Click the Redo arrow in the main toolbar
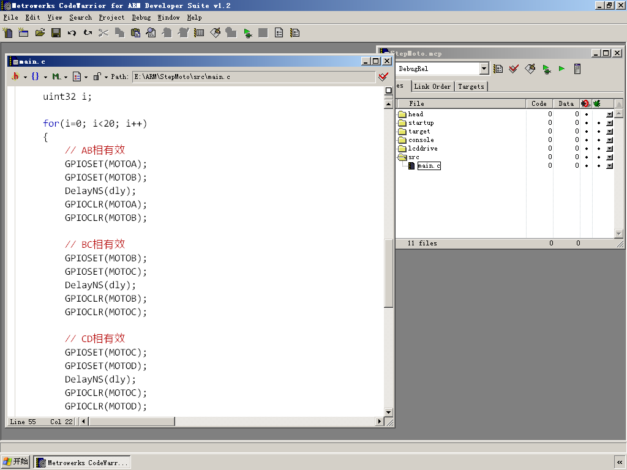Viewport: 627px width, 470px height. coord(88,33)
